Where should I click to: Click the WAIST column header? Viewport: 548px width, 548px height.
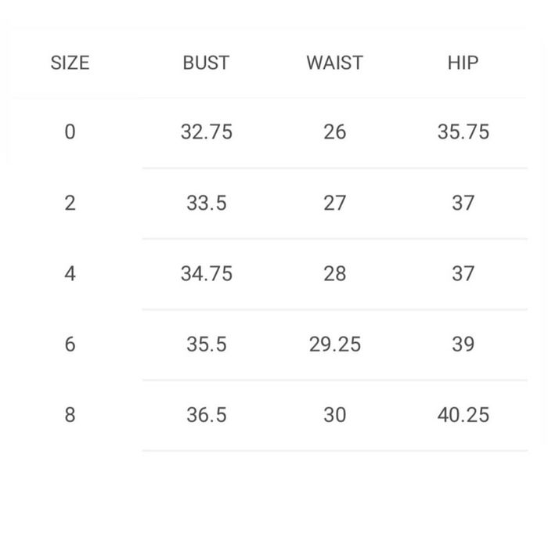[334, 63]
